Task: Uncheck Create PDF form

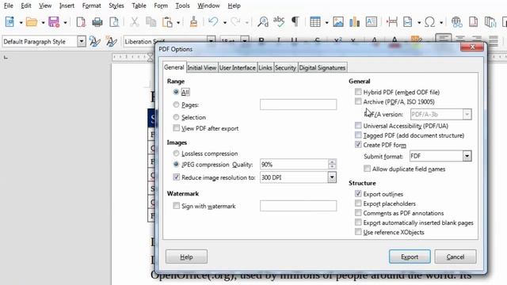Action: pyautogui.click(x=358, y=144)
